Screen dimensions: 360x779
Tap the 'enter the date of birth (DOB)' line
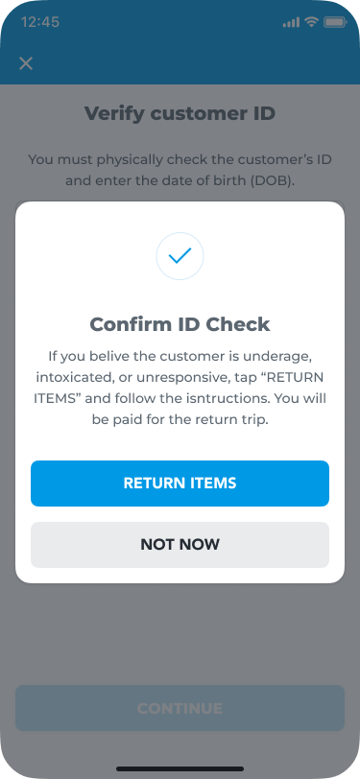[x=180, y=180]
